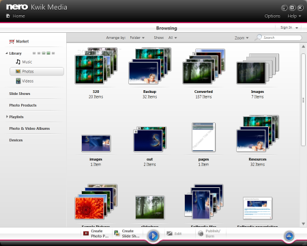Open the Sign In dropdown

pyautogui.click(x=289, y=27)
